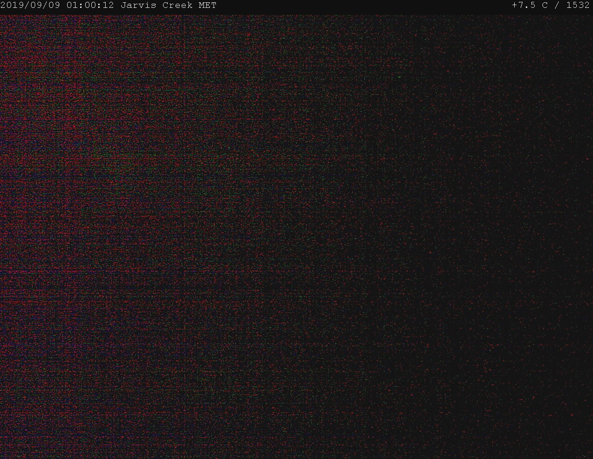Click the 1532 value at top right

click(578, 6)
